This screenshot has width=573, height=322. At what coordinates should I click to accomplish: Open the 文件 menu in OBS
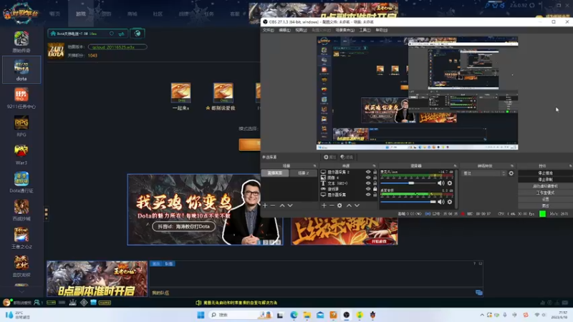268,30
